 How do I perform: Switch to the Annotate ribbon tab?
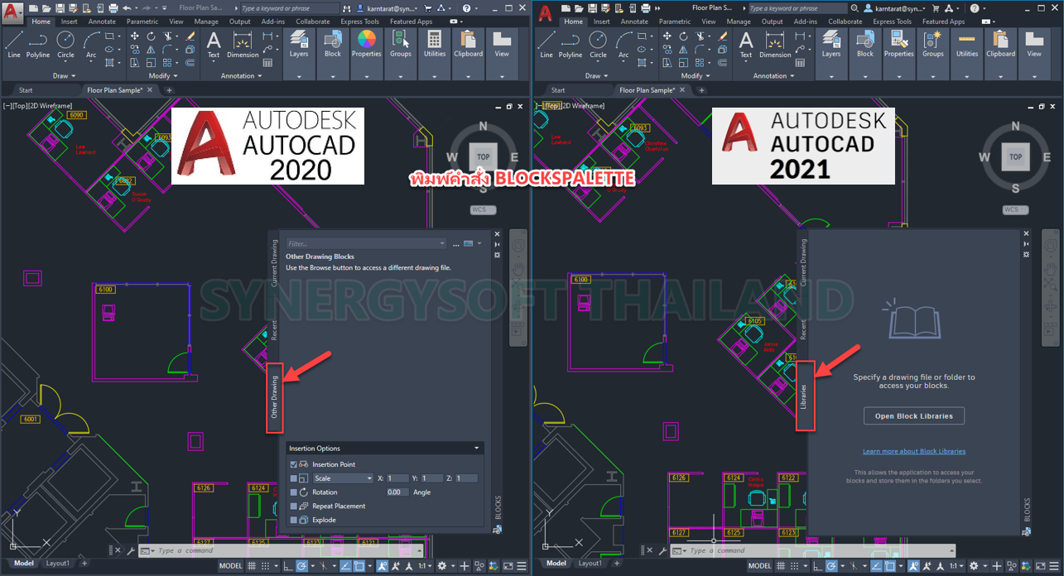click(x=101, y=21)
